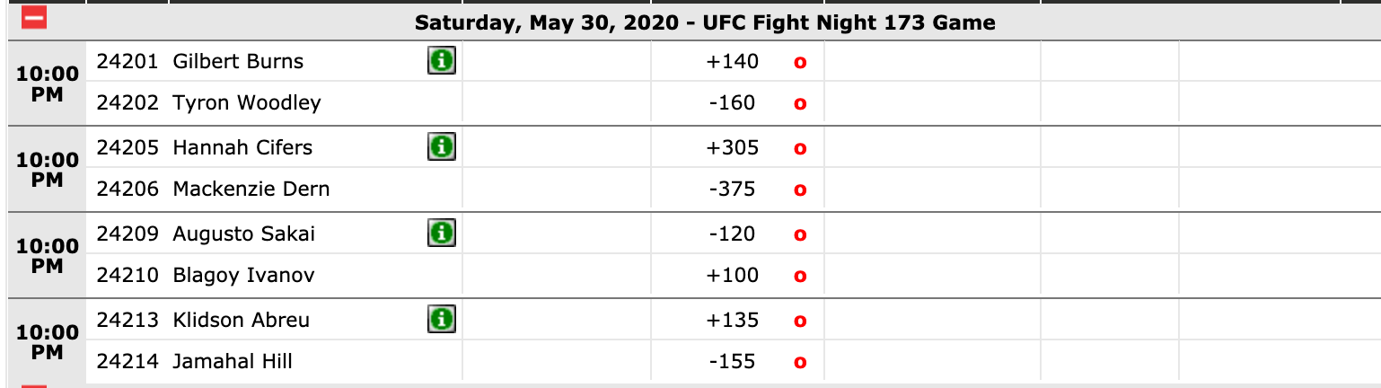Select red circle next to +140 odds
The width and height of the screenshot is (1381, 388).
tap(799, 63)
